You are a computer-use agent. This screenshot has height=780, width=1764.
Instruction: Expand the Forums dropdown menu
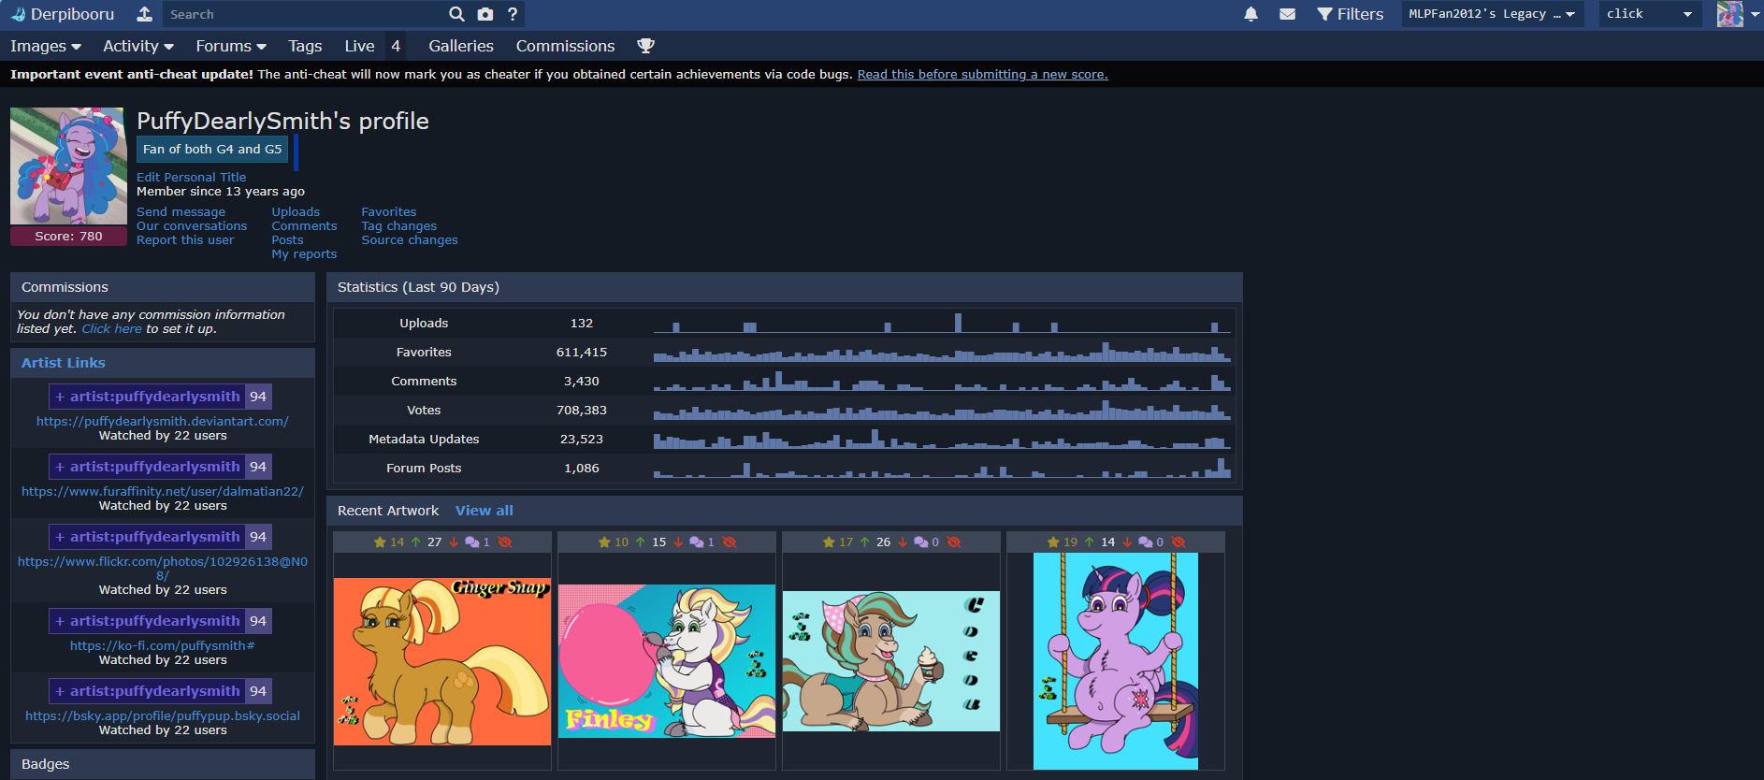pyautogui.click(x=231, y=46)
